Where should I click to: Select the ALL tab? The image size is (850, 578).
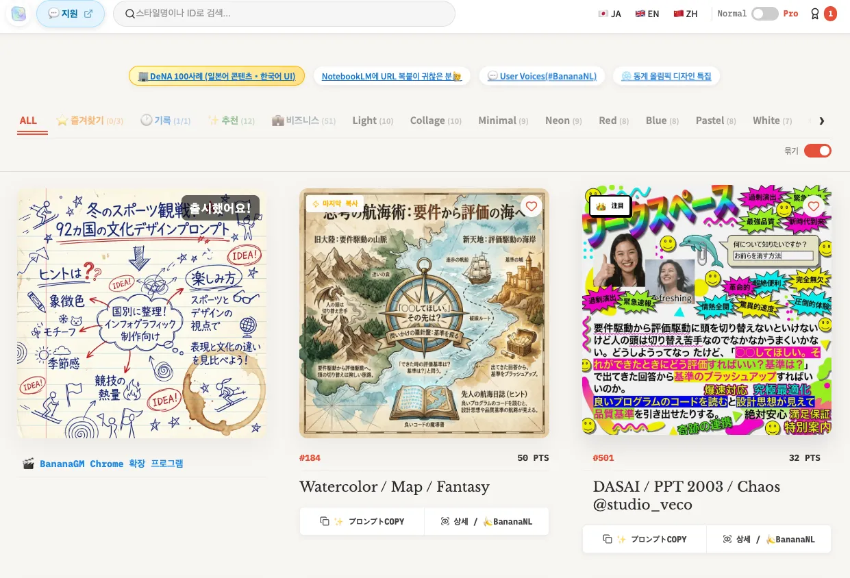[28, 121]
